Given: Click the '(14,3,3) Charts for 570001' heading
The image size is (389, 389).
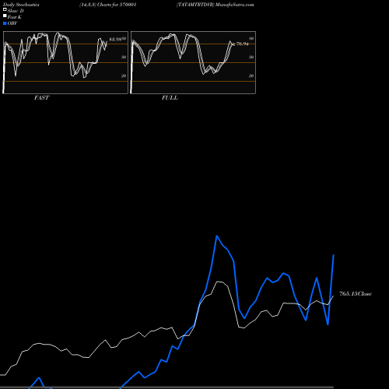Looking at the screenshot, I should [108, 5].
